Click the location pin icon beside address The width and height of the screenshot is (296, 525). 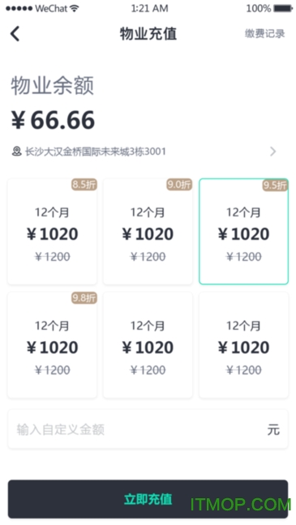17,152
